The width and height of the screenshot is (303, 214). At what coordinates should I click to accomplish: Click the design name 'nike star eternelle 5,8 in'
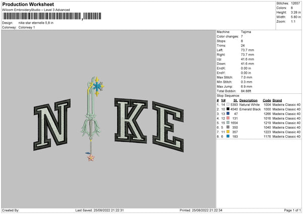click(x=36, y=23)
